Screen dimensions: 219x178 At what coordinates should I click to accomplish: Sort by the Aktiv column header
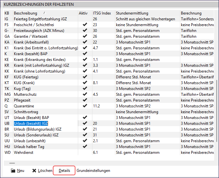[83, 13]
